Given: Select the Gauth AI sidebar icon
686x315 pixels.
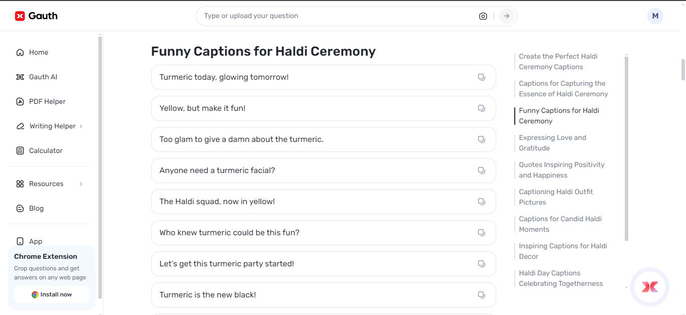Looking at the screenshot, I should pyautogui.click(x=20, y=77).
